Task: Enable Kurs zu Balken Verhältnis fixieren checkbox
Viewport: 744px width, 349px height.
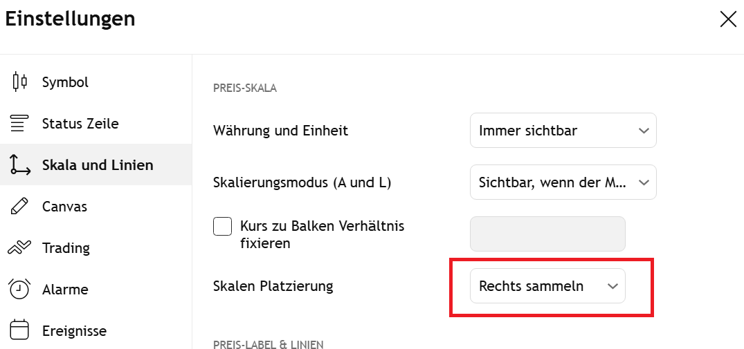Action: pyautogui.click(x=223, y=227)
